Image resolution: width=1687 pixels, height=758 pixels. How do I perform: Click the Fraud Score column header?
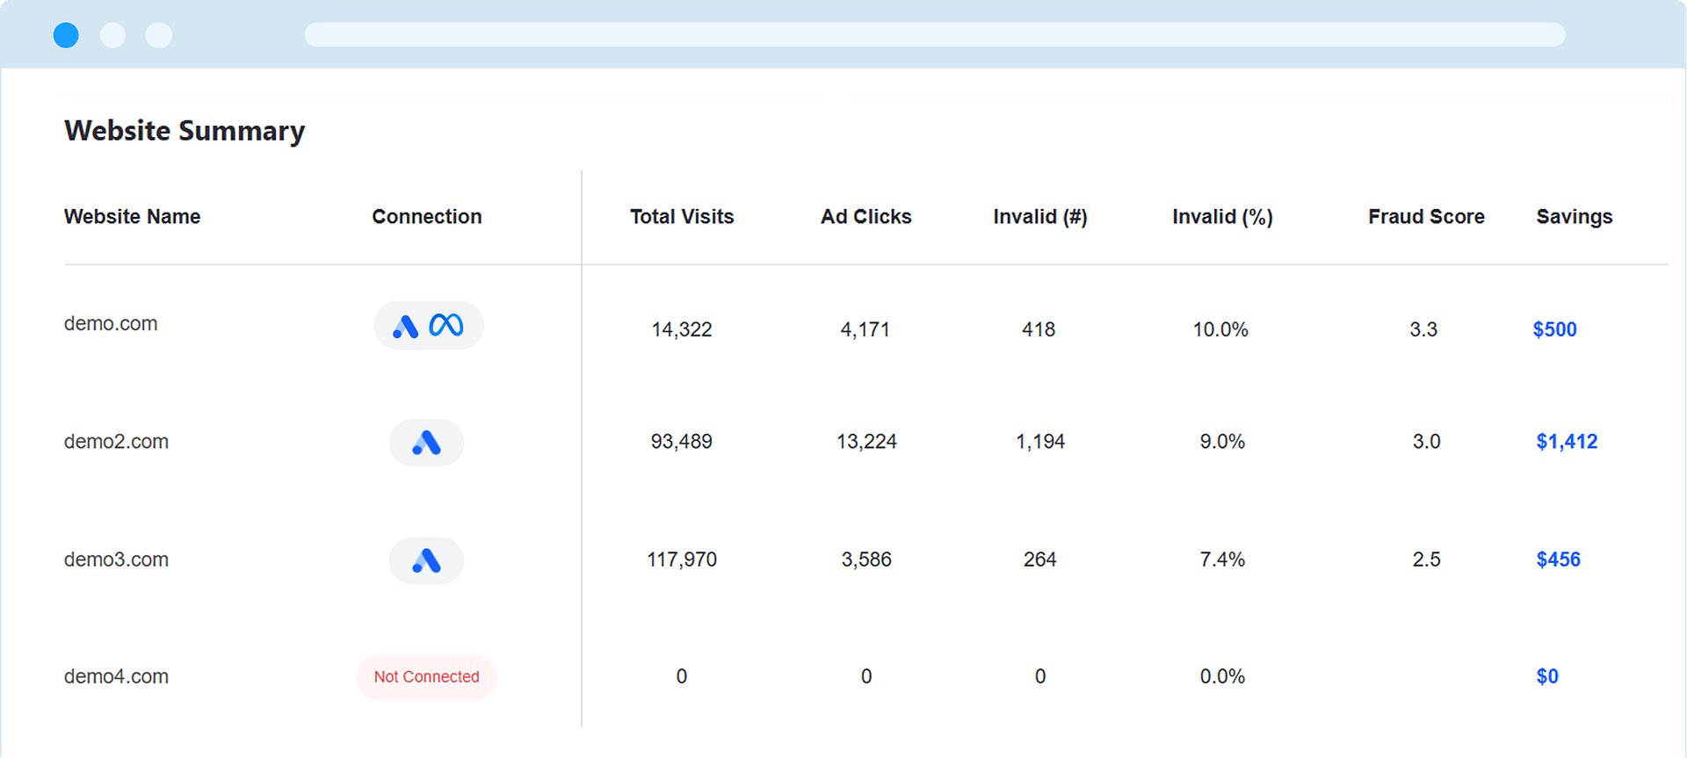click(x=1425, y=217)
